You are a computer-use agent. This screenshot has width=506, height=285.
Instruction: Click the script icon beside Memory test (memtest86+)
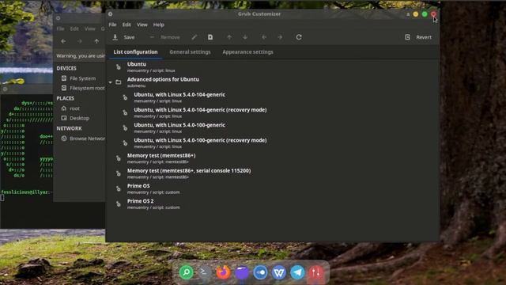[119, 158]
